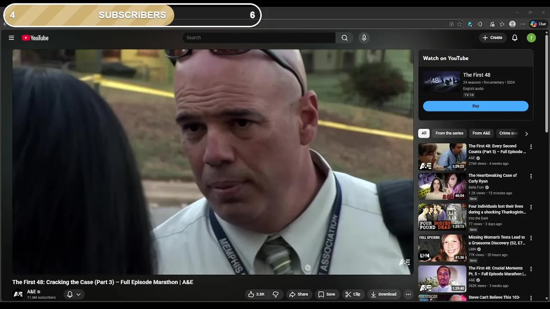Click the split screen icon in address bar
Screen dimensions: 550x309
[x=451, y=24]
